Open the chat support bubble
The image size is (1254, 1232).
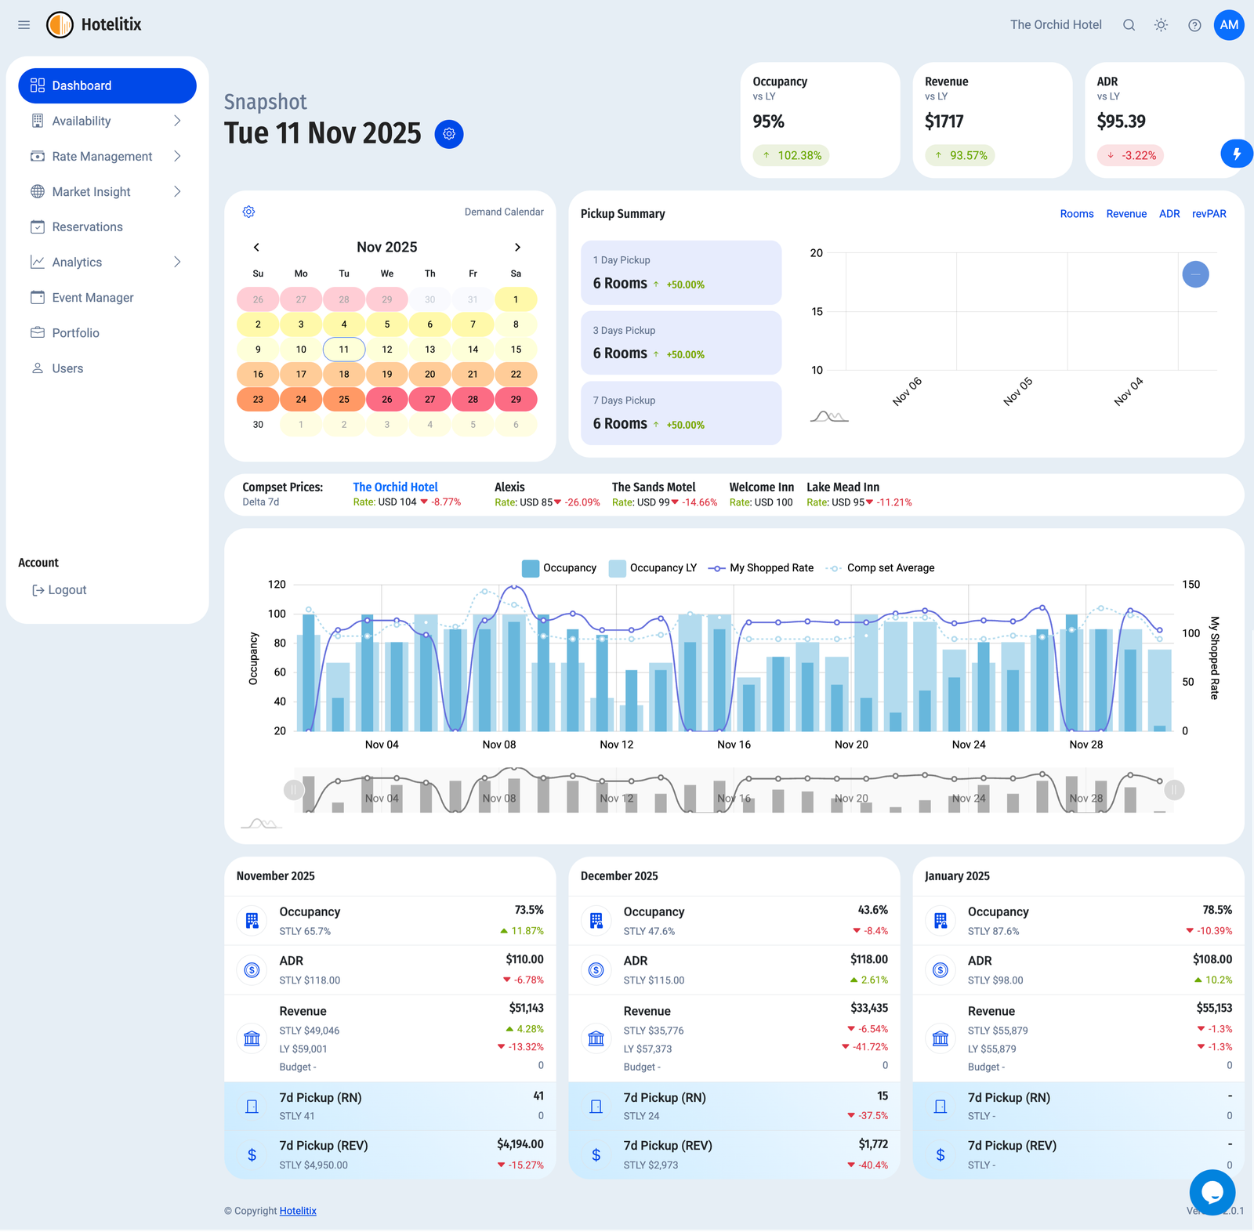1212,1192
